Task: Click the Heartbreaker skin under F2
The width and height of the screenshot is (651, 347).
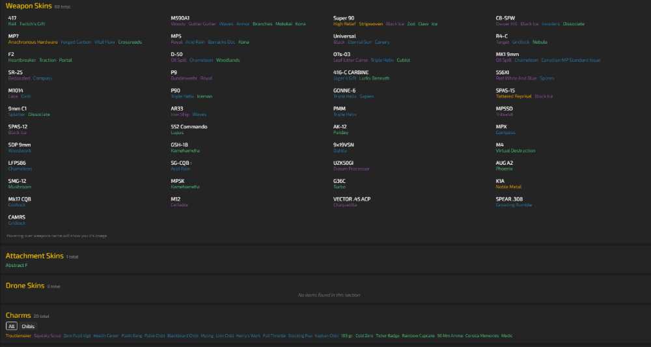Action: (22, 60)
